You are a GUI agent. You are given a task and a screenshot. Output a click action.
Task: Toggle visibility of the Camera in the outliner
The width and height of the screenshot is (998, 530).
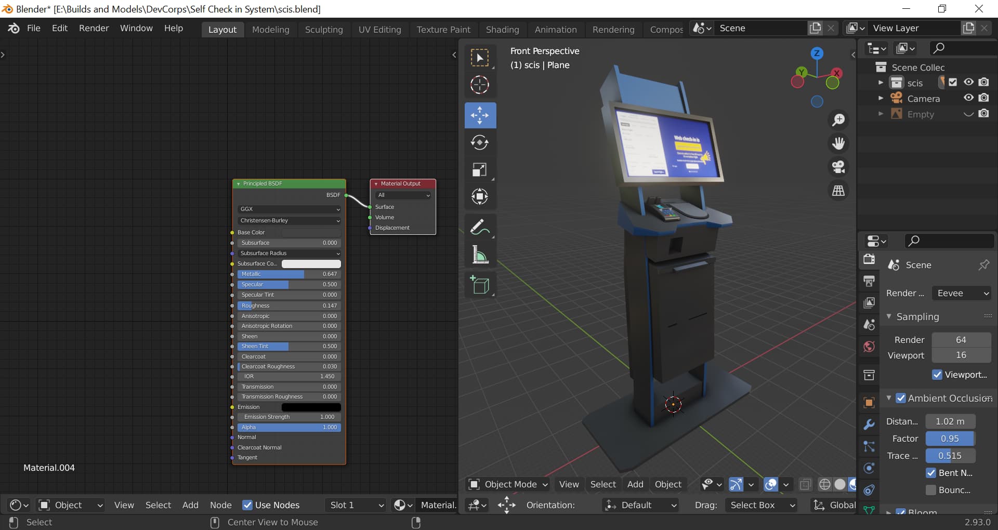pyautogui.click(x=968, y=98)
